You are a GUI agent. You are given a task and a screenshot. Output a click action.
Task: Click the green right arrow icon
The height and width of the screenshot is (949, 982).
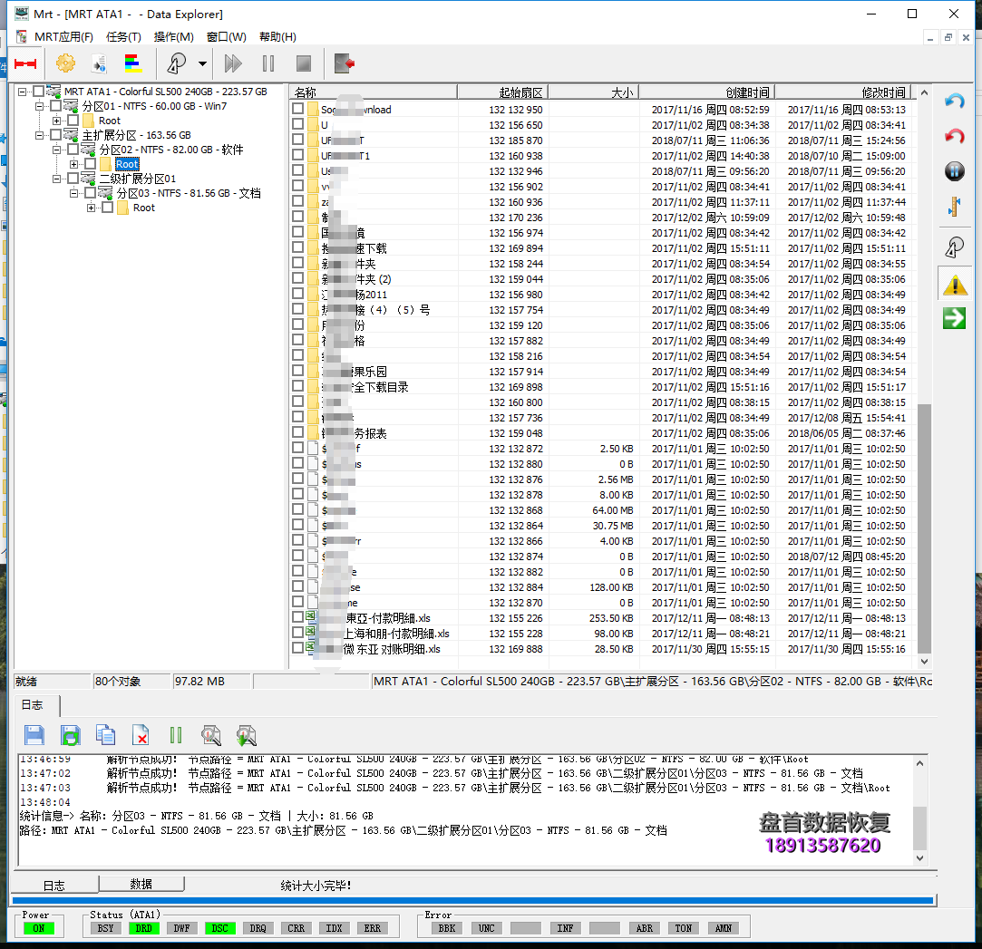pos(954,318)
